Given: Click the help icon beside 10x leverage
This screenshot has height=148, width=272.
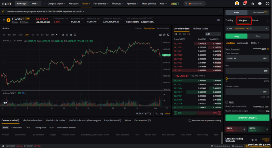Looking at the screenshot, I should click(251, 28).
